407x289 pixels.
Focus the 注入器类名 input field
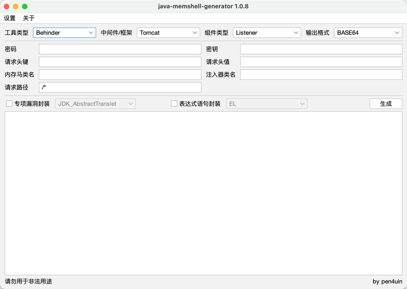pos(321,74)
